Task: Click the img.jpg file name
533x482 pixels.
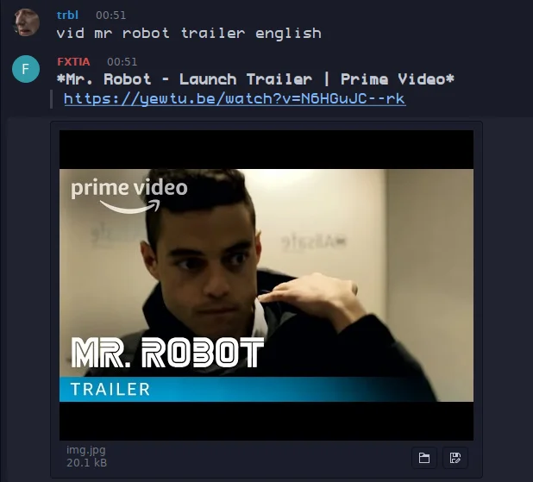Action: tap(86, 450)
